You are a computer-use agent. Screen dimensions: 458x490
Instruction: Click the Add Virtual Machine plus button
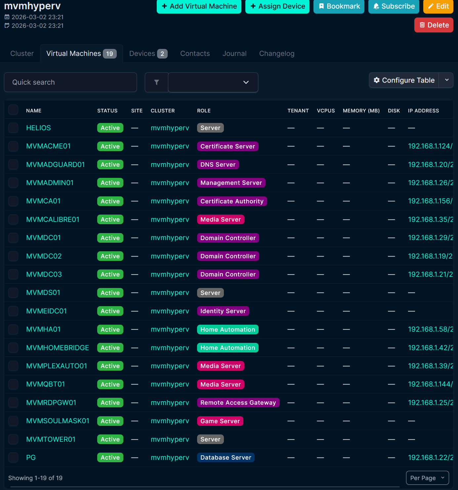pos(199,6)
